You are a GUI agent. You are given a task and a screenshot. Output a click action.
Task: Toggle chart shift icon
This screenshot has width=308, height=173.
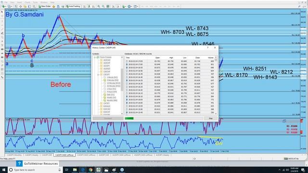coord(118,6)
